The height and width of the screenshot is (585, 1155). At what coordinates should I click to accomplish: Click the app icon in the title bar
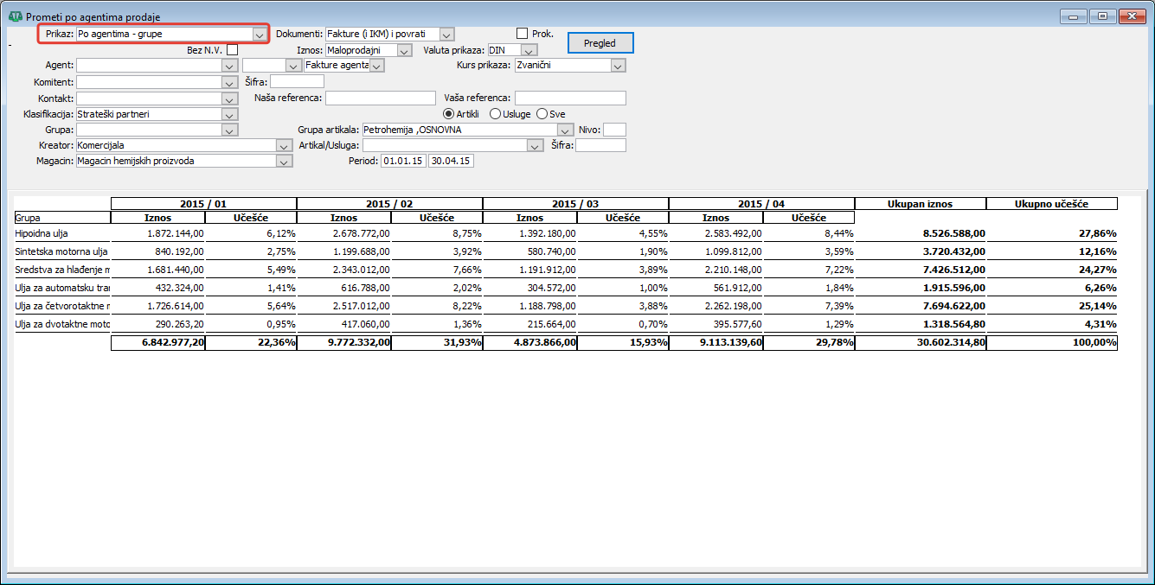click(16, 17)
